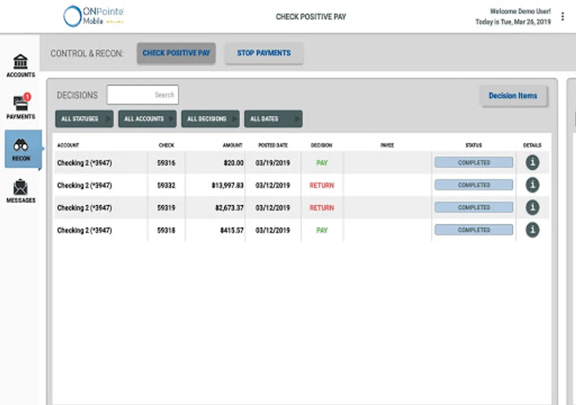View details for check 59316
The width and height of the screenshot is (576, 405).
tap(532, 162)
